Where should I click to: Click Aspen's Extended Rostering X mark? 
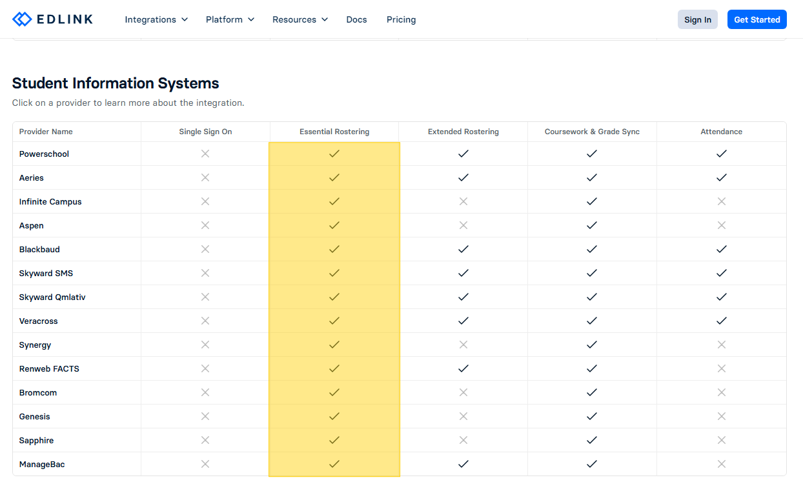click(463, 225)
